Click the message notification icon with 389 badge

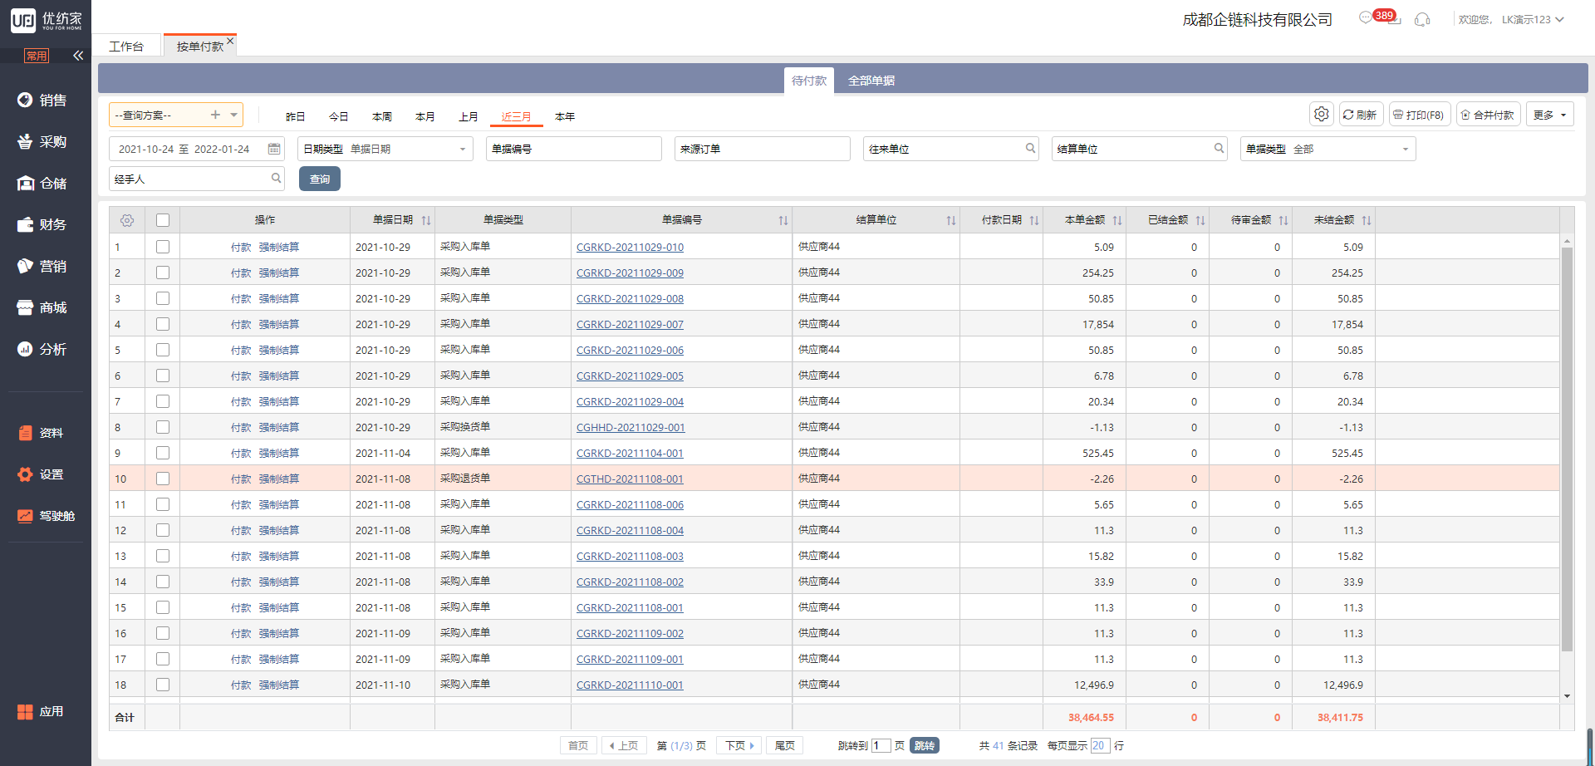[1366, 18]
